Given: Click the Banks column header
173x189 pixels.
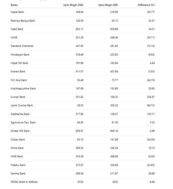Looking at the screenshot, I should pyautogui.click(x=14, y=5).
